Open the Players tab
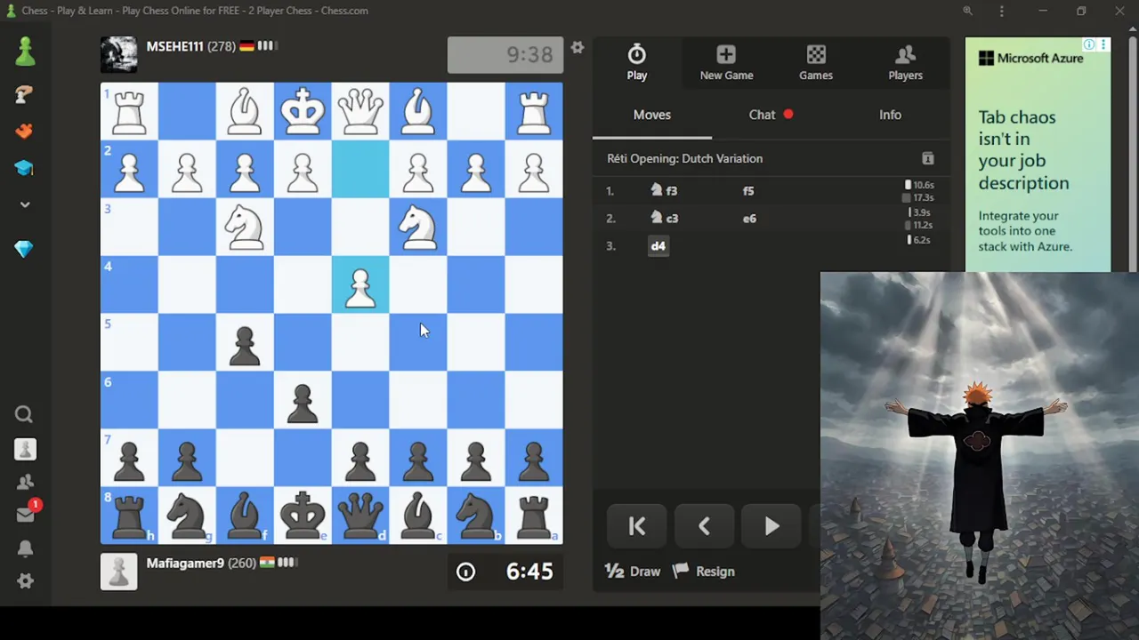The image size is (1139, 640). point(906,62)
